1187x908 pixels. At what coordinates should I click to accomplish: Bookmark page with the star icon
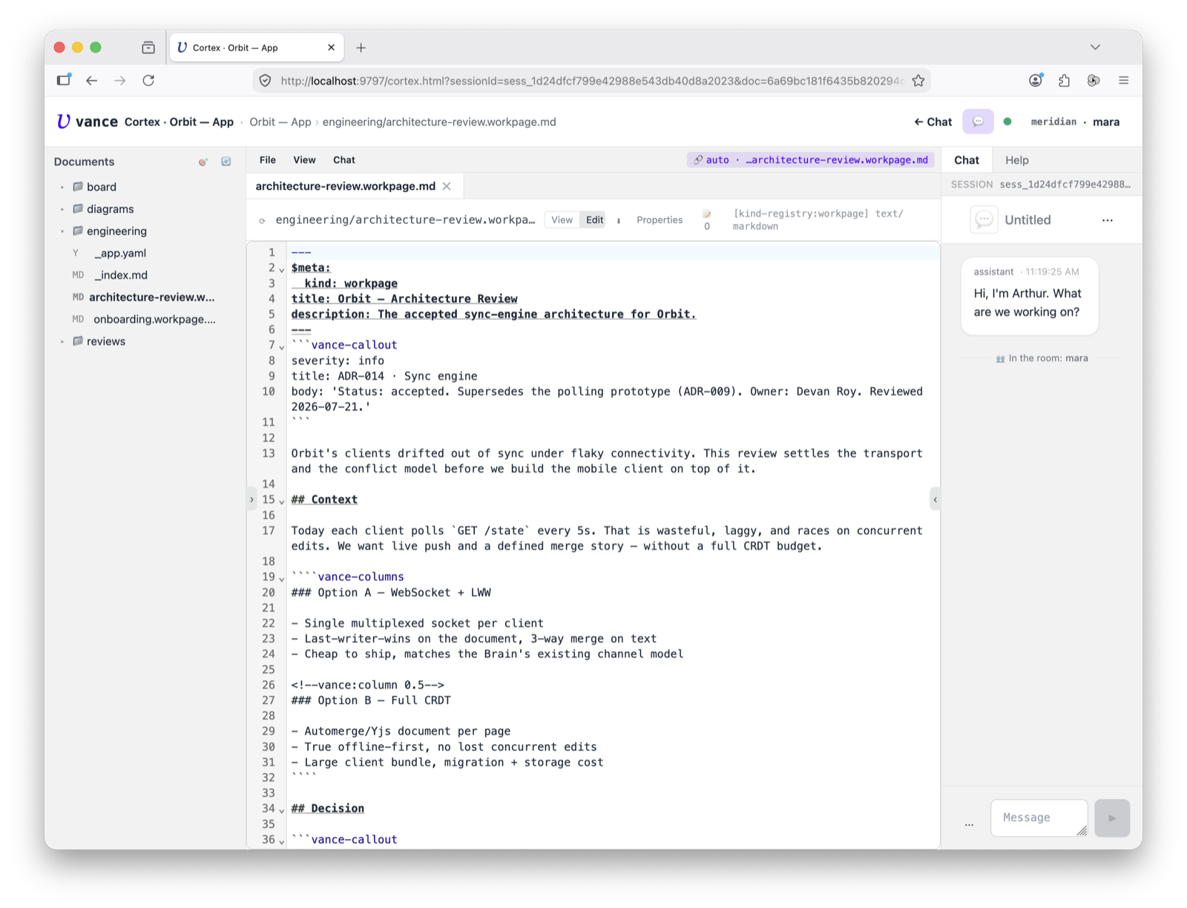918,81
